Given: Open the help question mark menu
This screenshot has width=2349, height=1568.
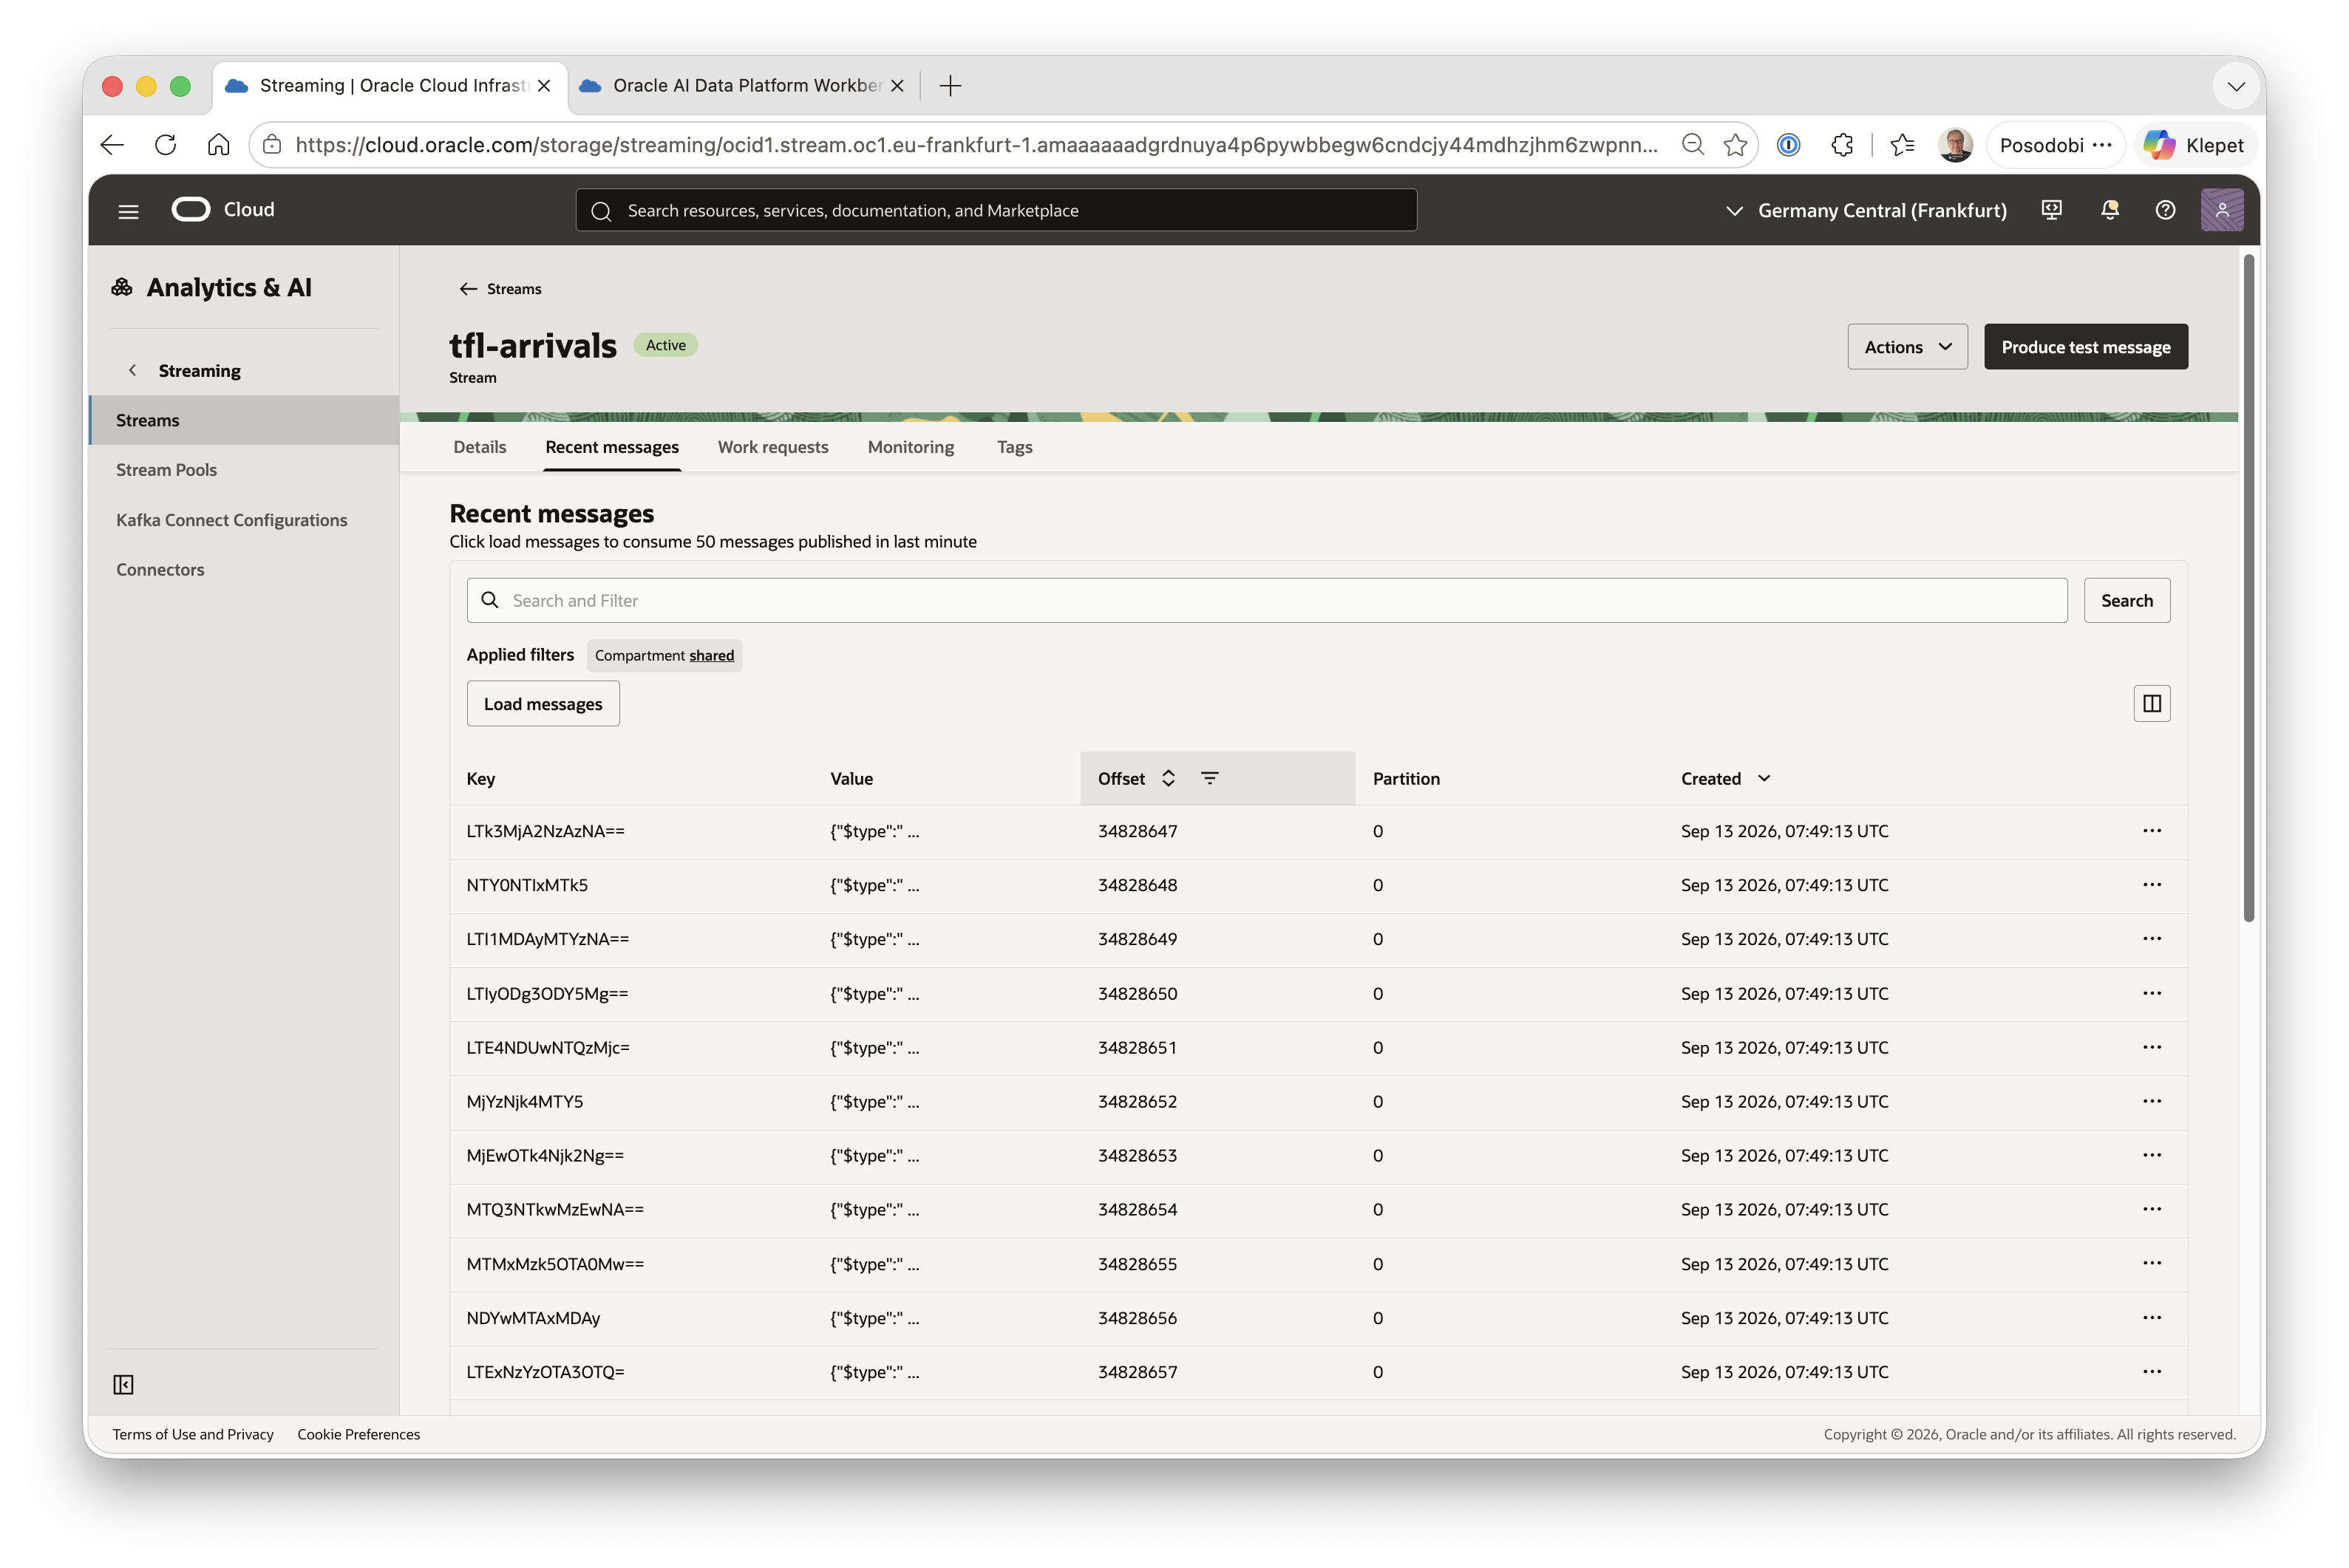Looking at the screenshot, I should 2165,210.
